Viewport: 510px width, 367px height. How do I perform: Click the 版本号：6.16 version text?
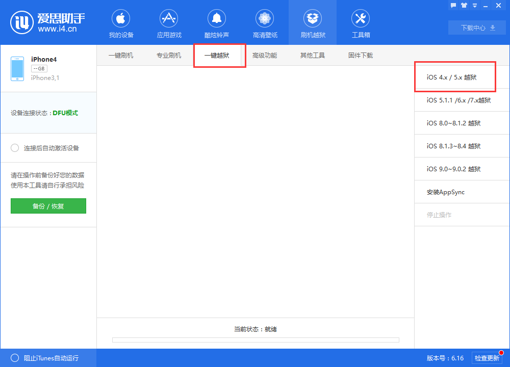(x=445, y=358)
